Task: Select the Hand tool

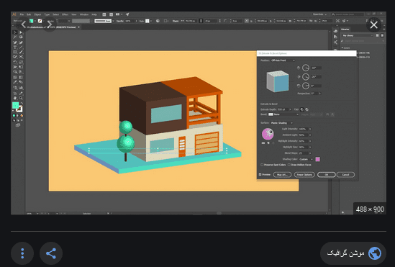Action: [x=15, y=98]
